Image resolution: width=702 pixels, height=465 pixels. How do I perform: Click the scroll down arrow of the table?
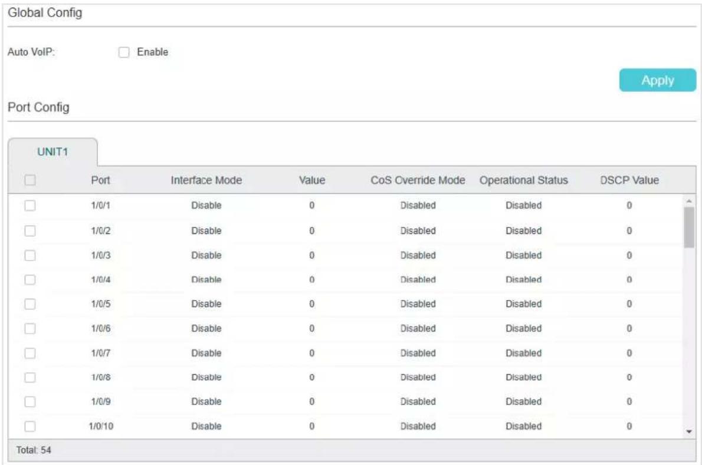coord(689,431)
